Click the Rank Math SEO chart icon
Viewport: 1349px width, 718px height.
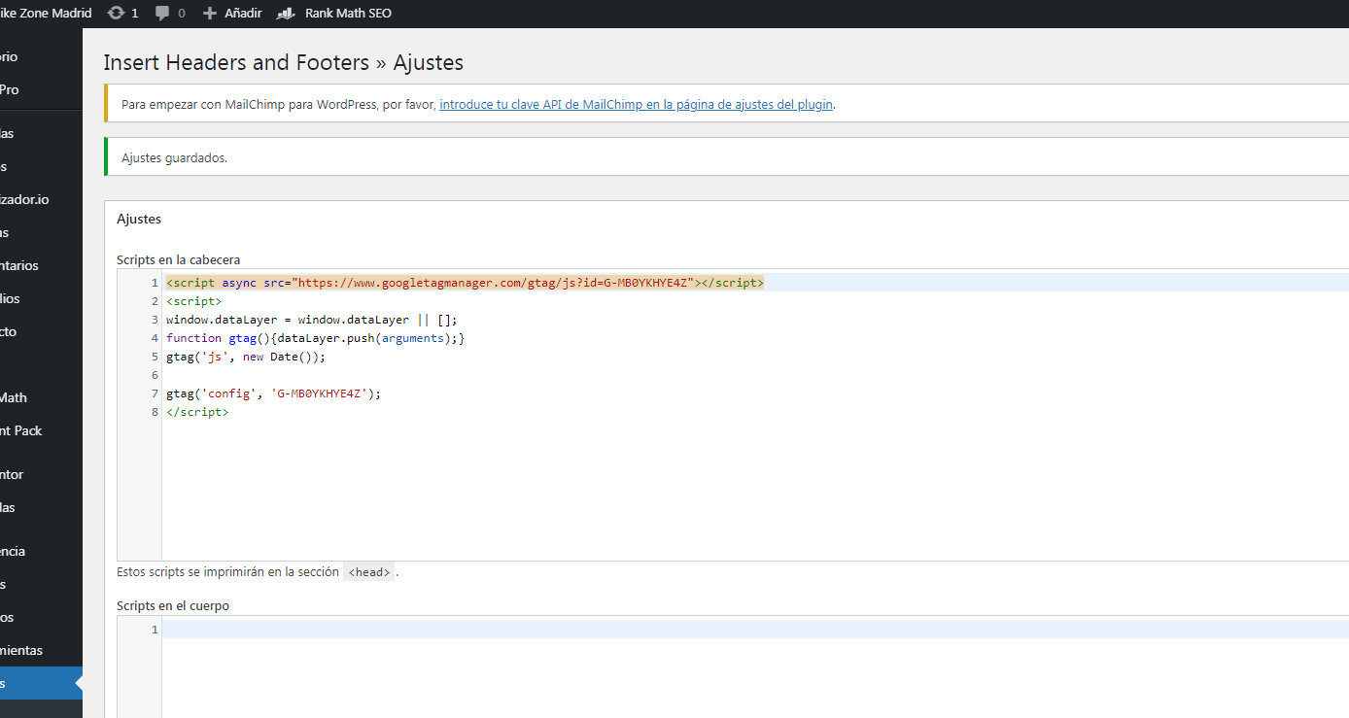click(x=286, y=14)
